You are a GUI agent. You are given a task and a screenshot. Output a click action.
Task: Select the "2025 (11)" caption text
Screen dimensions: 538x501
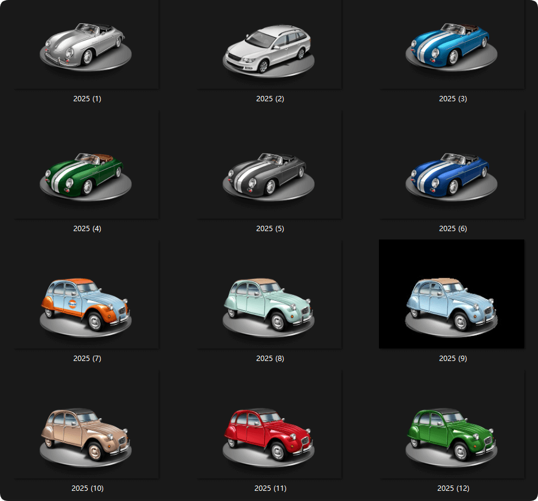(x=270, y=488)
